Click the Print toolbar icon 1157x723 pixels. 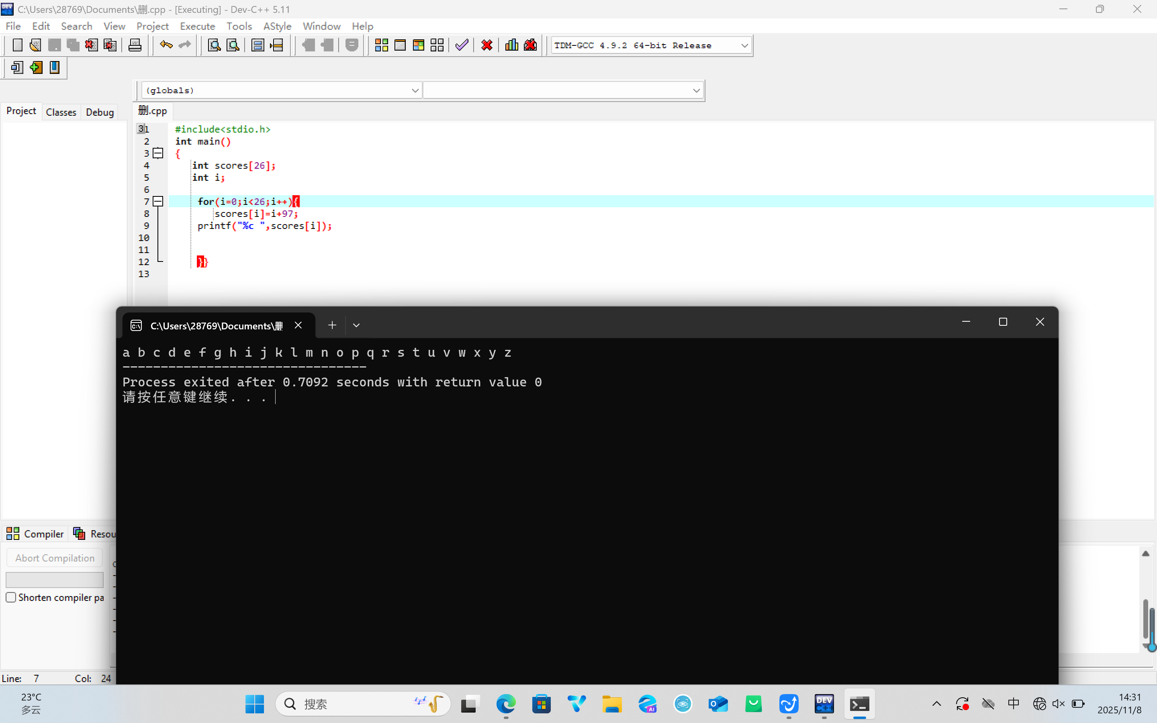point(135,45)
